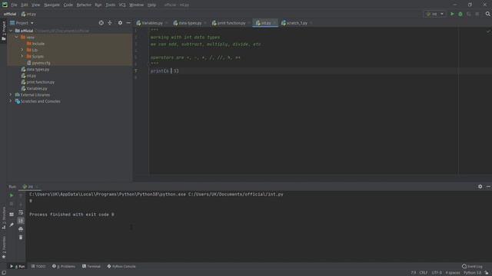The image size is (492, 276).
Task: Open the File menu
Action: pos(14,5)
